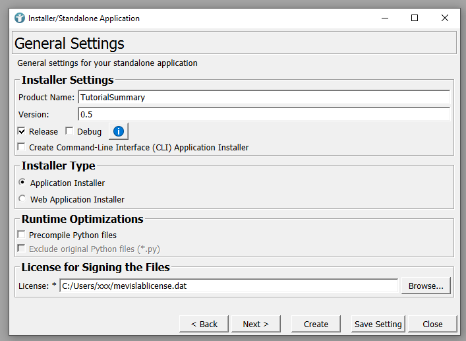Click the blue info icon beside Debug
Viewport: 466px width, 341px height.
(119, 131)
